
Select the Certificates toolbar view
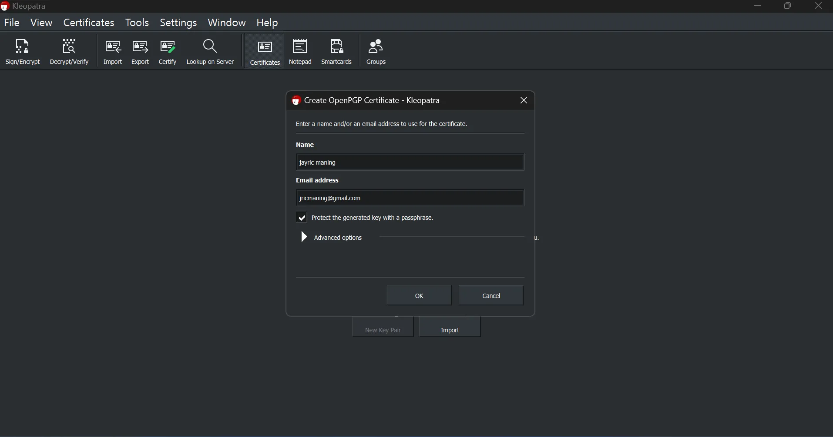pyautogui.click(x=265, y=52)
